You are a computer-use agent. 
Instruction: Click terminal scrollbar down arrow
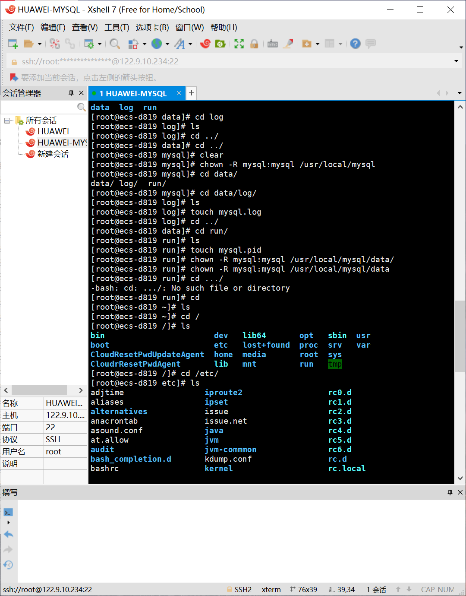[460, 478]
